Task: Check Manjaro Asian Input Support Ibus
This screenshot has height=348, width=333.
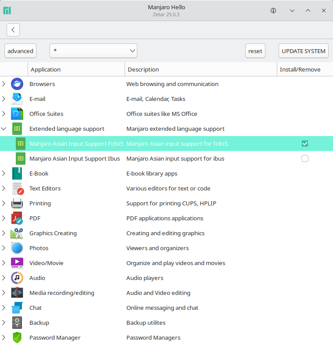Action: tap(305, 158)
